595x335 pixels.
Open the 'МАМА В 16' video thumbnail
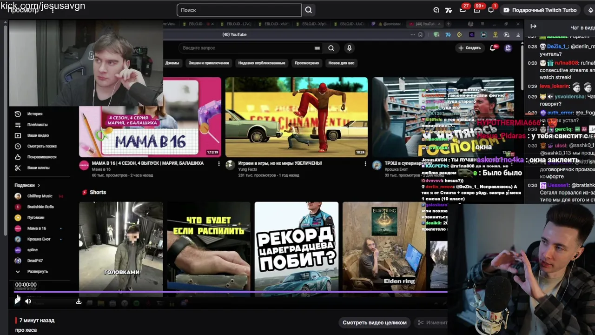[150, 117]
